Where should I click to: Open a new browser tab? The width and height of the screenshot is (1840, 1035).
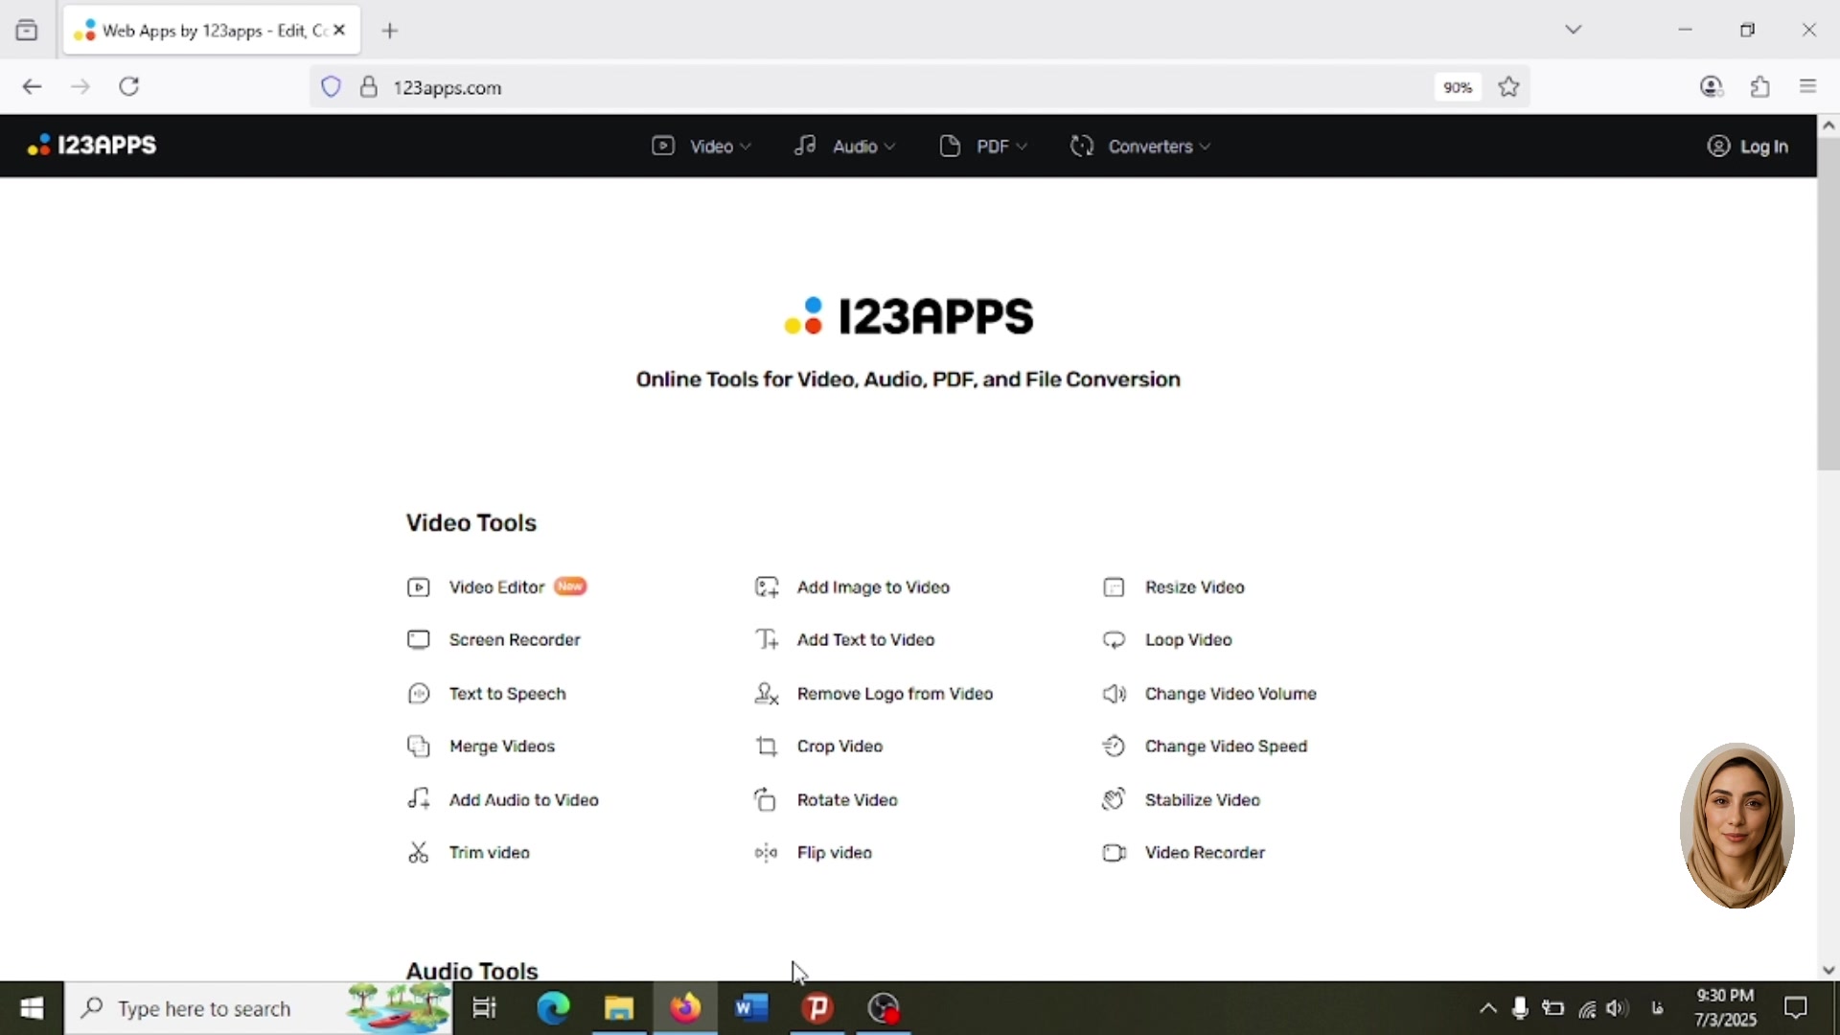pyautogui.click(x=389, y=31)
